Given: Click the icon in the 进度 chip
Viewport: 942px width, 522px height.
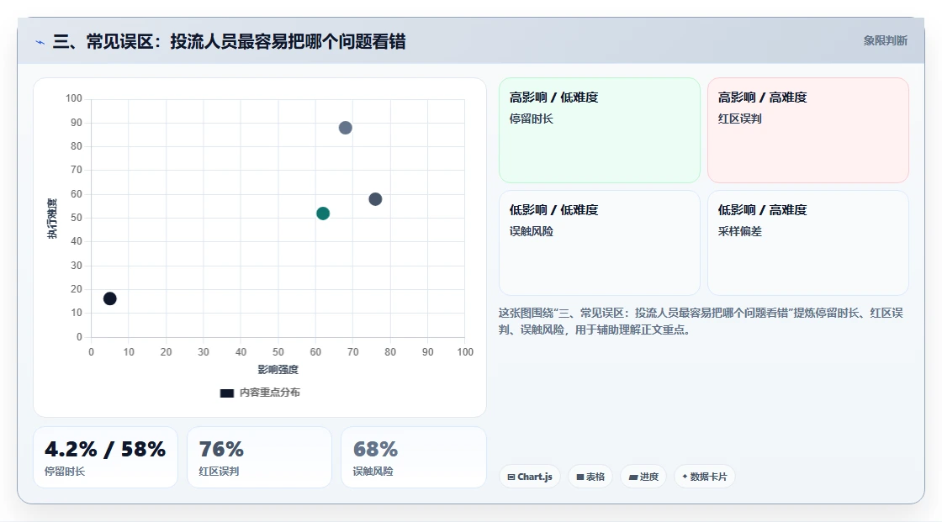Looking at the screenshot, I should [x=633, y=477].
